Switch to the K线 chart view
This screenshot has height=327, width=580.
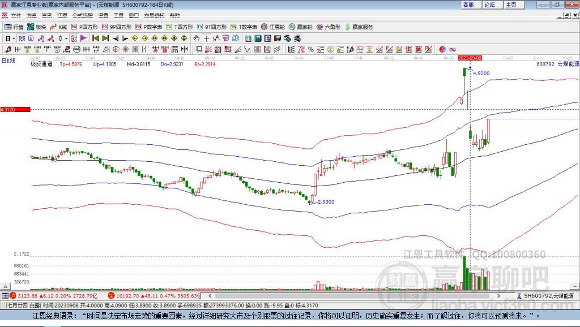pos(58,27)
